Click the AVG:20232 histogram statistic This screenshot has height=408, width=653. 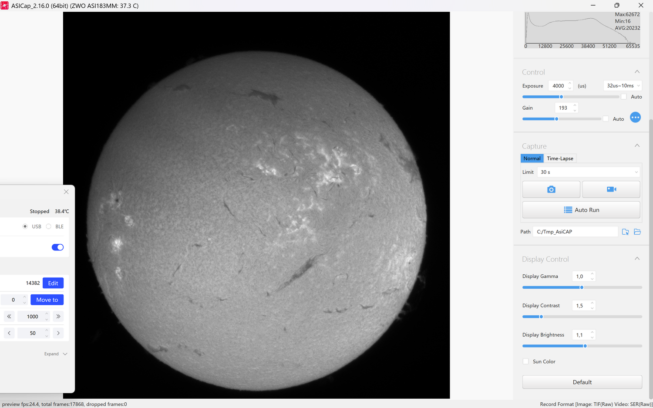pos(627,28)
